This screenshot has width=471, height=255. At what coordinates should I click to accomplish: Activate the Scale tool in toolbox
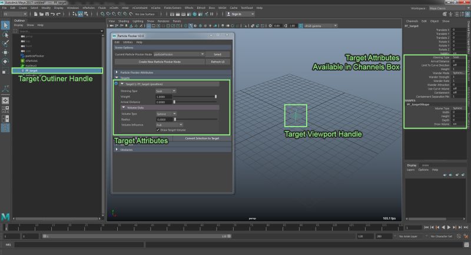coord(4,71)
